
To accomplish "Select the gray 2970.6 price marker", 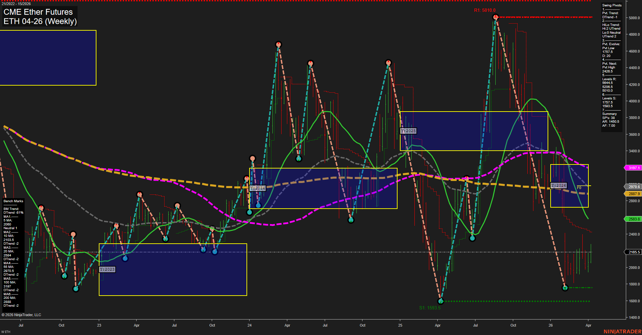I will (x=633, y=186).
